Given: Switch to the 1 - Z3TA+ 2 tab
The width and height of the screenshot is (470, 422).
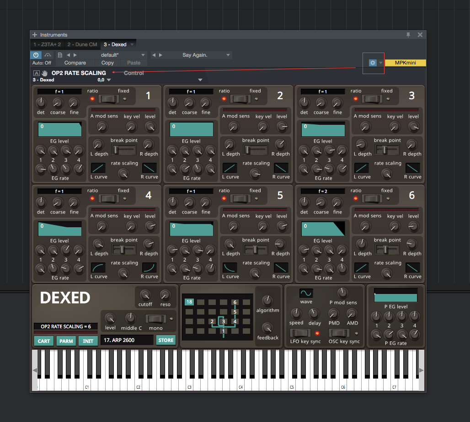Looking at the screenshot, I should 46,44.
